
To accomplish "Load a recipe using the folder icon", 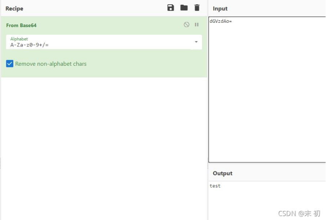I will [184, 8].
